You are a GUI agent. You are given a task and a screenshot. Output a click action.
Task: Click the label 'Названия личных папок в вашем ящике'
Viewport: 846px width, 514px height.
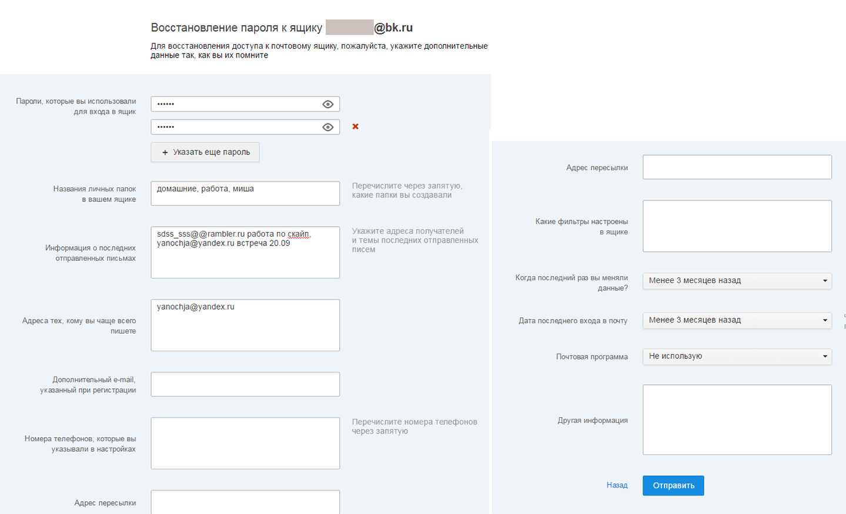coord(94,194)
